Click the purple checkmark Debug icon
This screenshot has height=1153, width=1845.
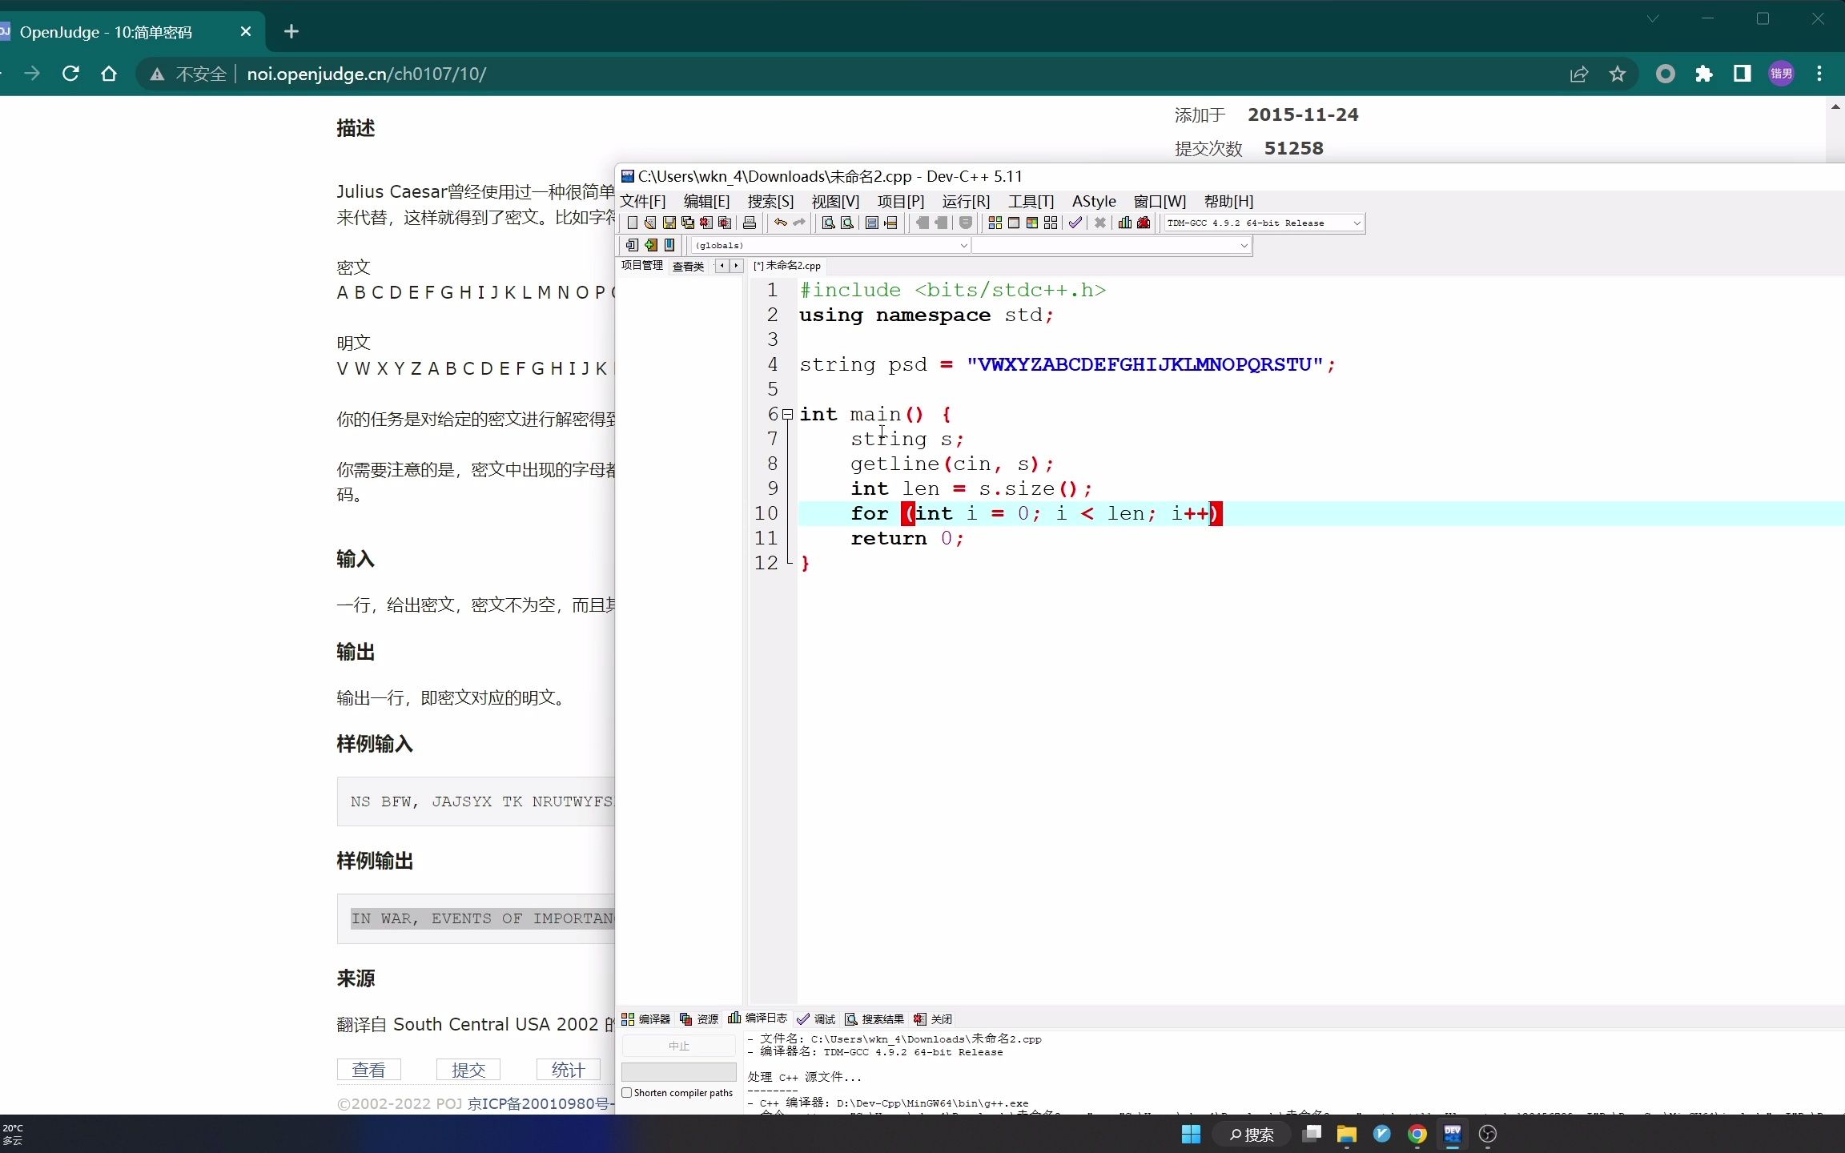(x=1075, y=223)
